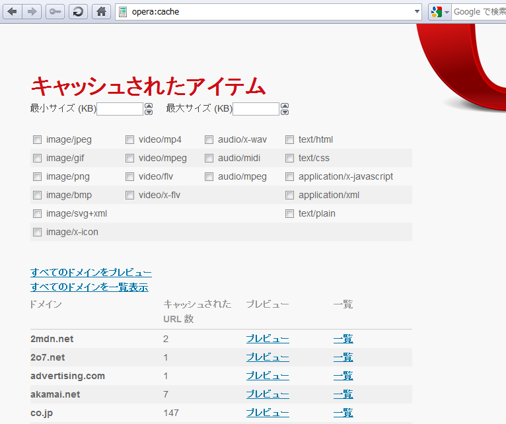This screenshot has height=424, width=506.
Task: Select the text/plain checkbox
Action: [290, 213]
